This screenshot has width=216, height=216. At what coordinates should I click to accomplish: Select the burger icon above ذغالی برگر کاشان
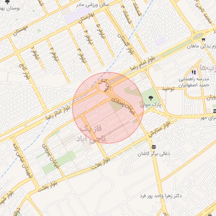pyautogui.click(x=154, y=147)
